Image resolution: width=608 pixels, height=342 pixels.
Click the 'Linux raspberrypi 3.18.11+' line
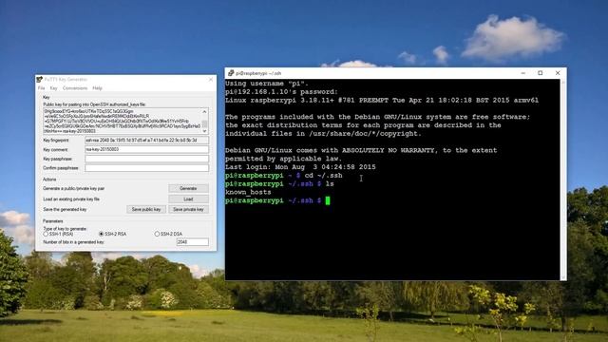point(382,101)
